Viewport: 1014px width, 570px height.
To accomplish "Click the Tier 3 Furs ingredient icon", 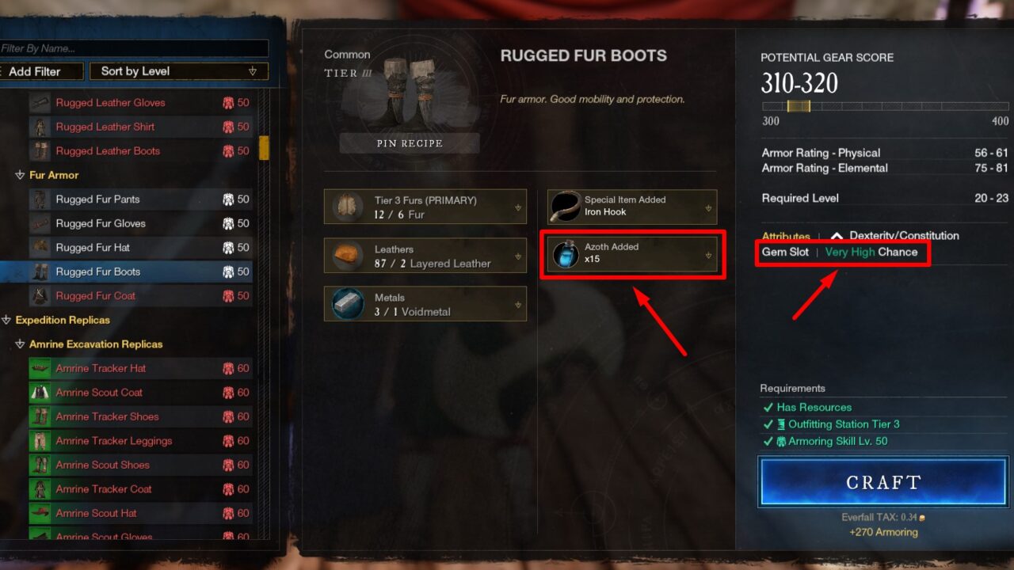I will click(347, 207).
